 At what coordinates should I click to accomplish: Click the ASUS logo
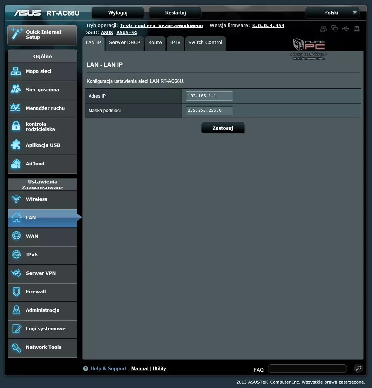click(27, 13)
